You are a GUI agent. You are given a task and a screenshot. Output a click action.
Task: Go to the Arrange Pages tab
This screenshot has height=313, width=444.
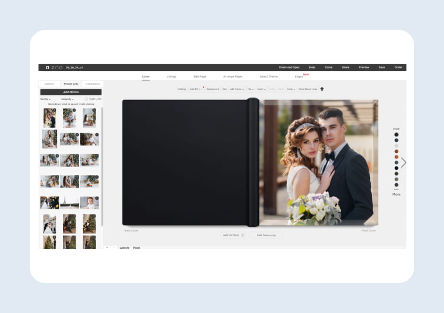[233, 76]
